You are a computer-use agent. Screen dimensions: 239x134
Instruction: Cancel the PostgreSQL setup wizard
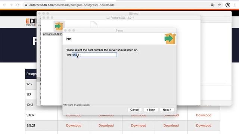click(x=134, y=110)
